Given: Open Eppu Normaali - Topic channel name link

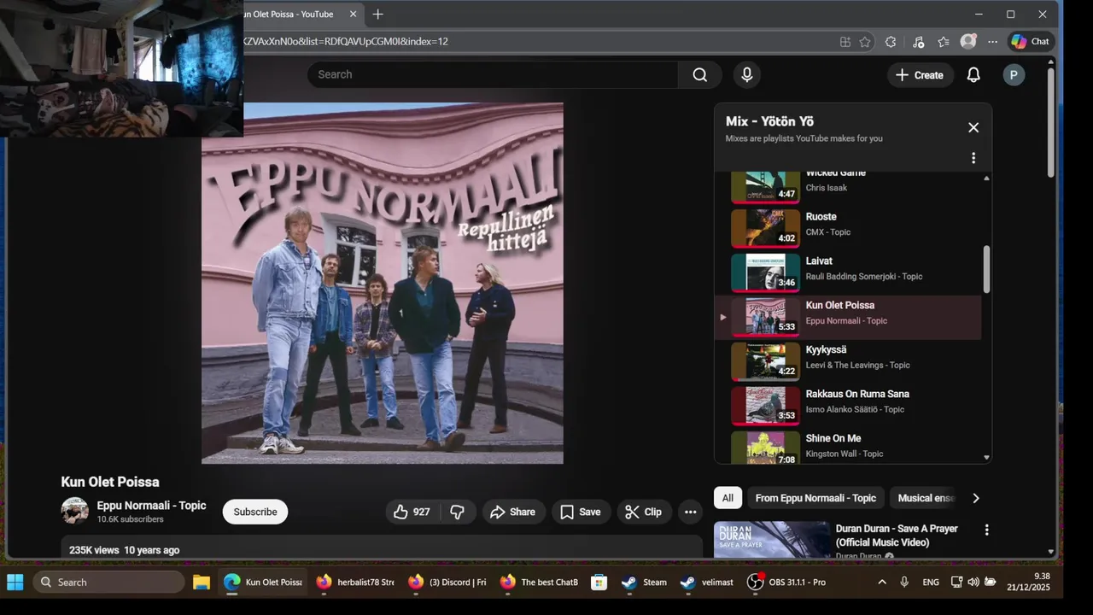Looking at the screenshot, I should pos(151,505).
